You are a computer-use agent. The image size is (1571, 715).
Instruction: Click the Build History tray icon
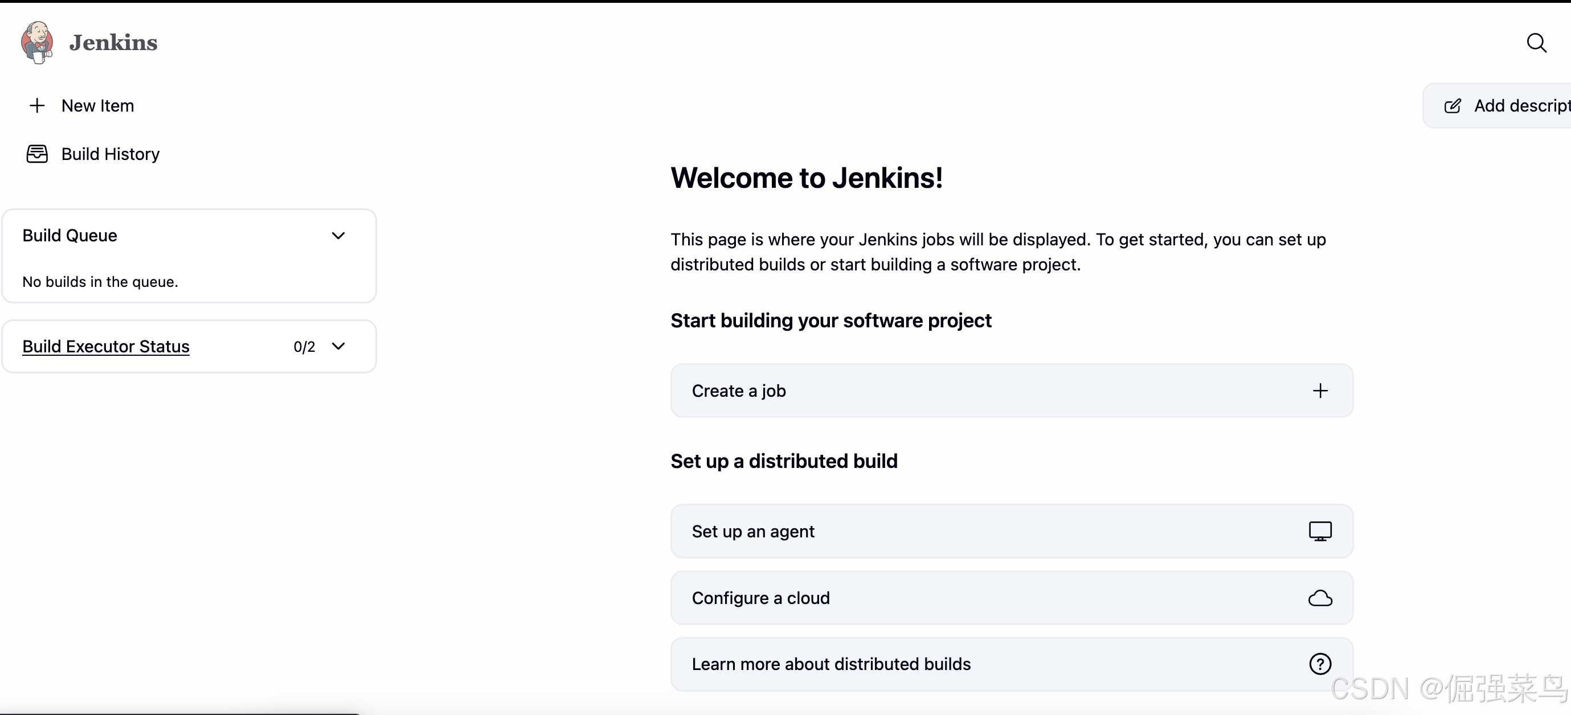[x=36, y=154]
